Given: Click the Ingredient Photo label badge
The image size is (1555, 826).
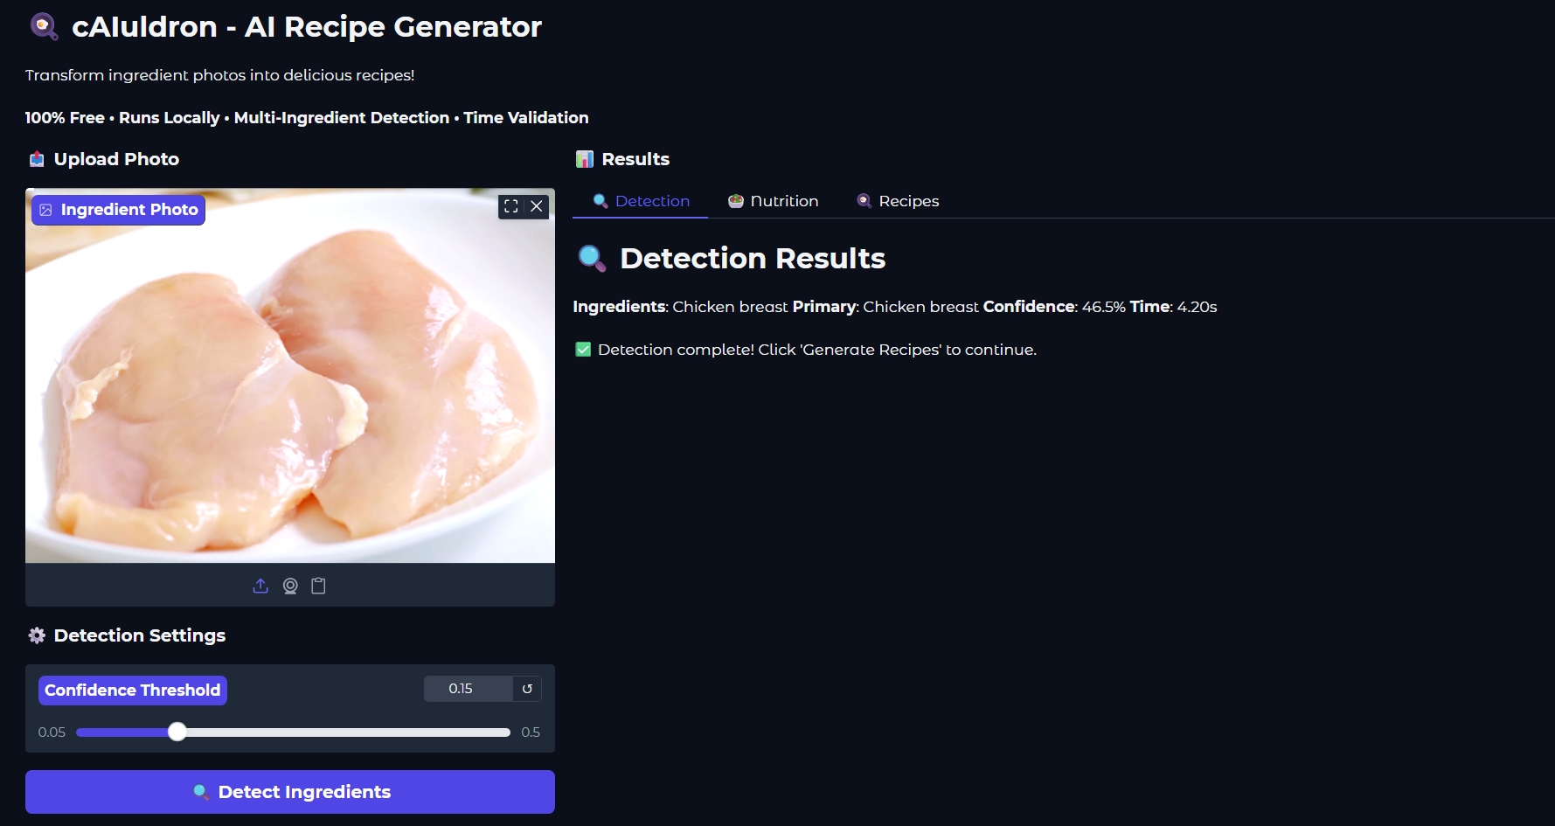Looking at the screenshot, I should (x=119, y=210).
